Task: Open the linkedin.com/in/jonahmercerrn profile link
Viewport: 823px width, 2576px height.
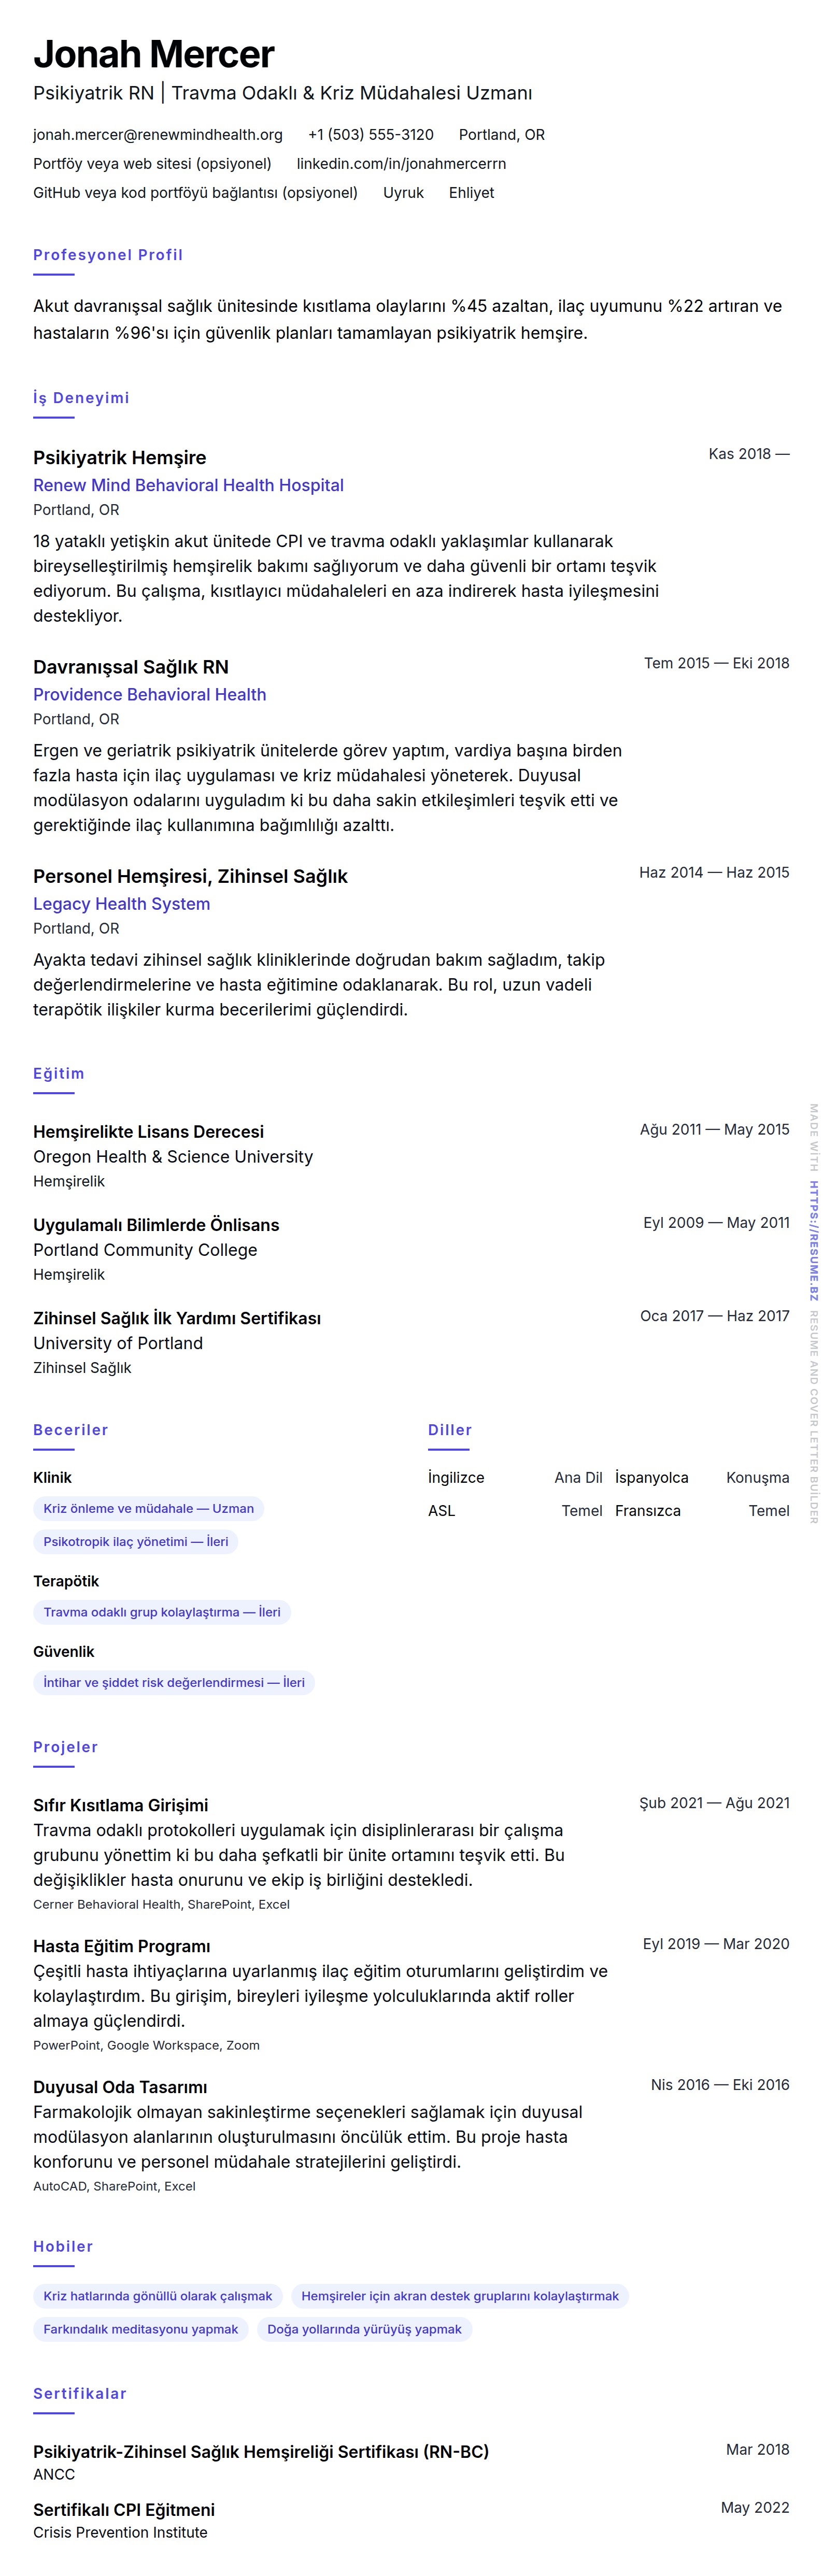Action: [401, 164]
